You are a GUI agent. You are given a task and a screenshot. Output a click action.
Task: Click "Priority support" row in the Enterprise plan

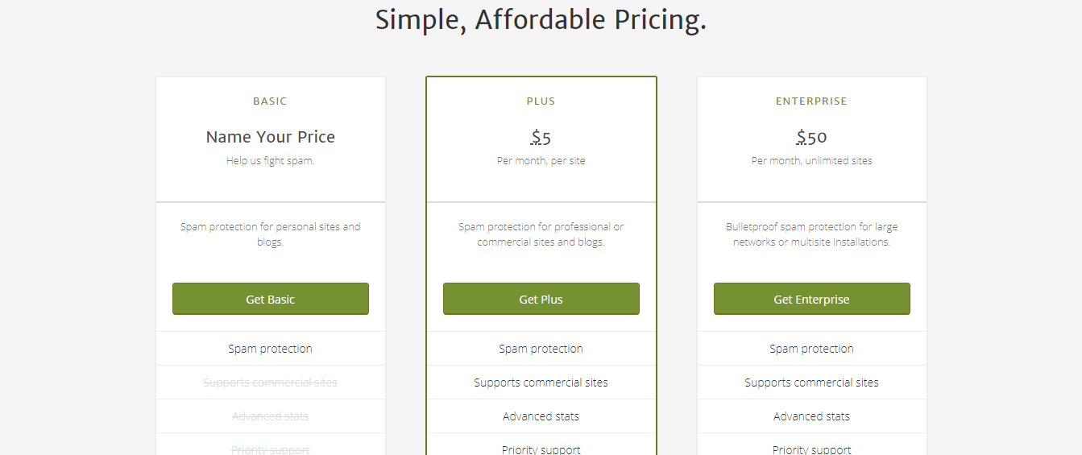(x=811, y=449)
